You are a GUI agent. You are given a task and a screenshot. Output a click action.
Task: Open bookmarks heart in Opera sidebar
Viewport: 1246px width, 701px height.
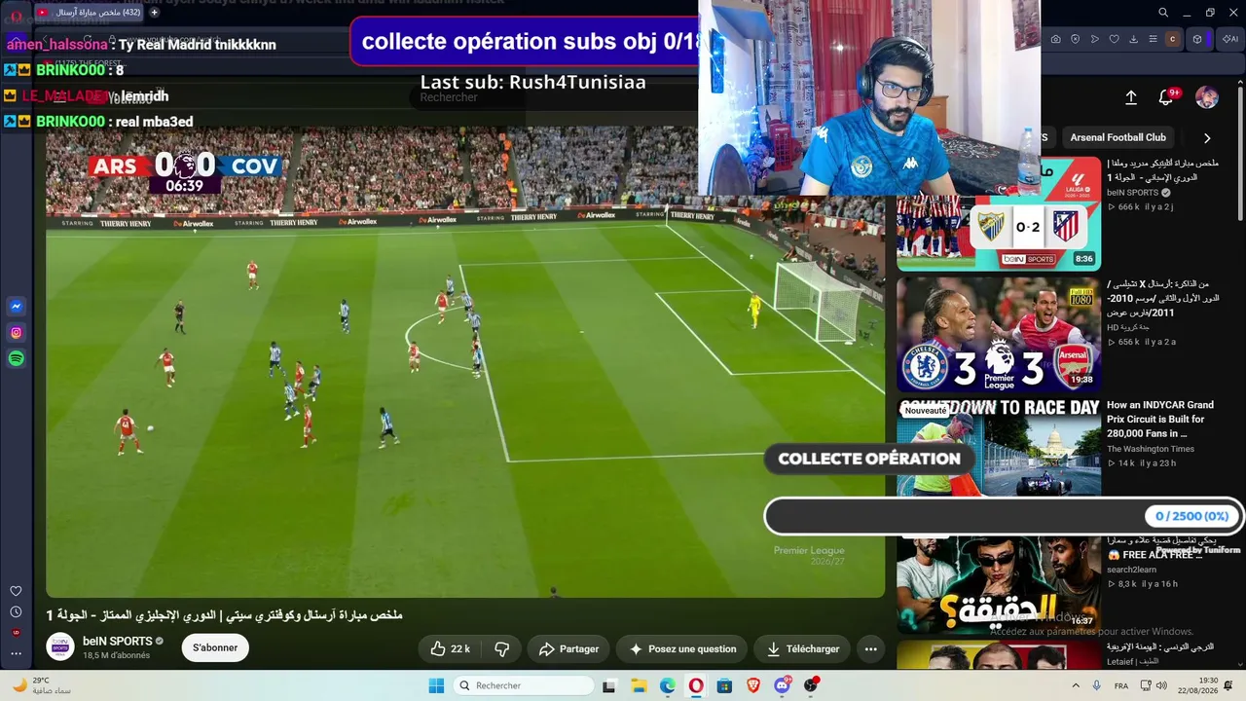tap(16, 591)
